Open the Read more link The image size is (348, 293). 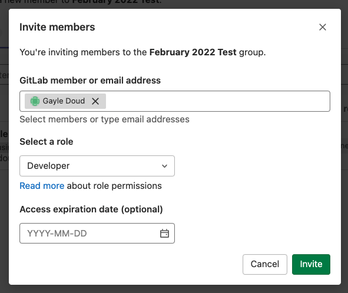42,186
